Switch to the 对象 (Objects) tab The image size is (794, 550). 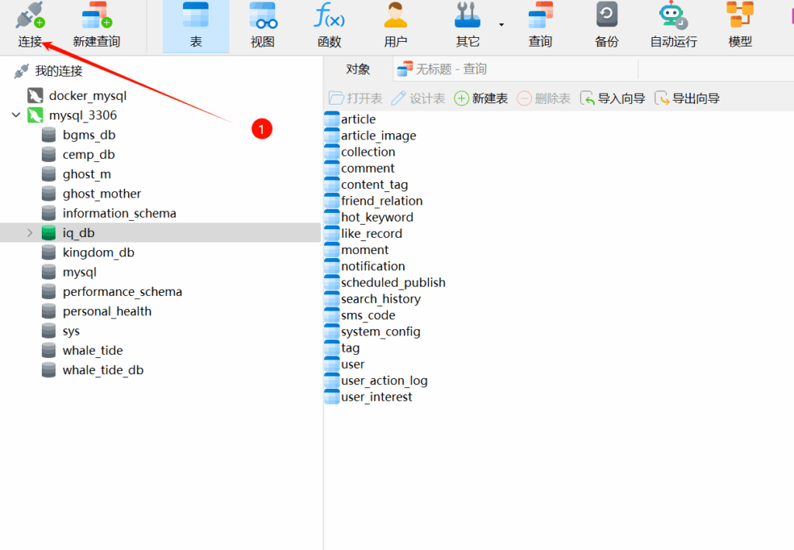pos(357,70)
